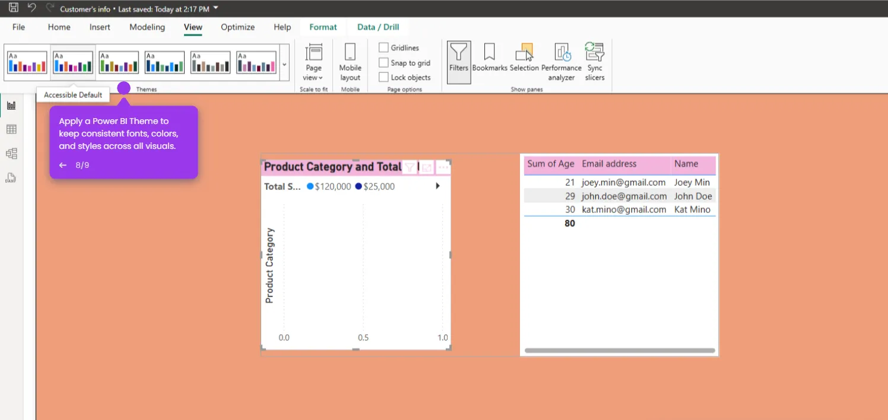Viewport: 888px width, 420px height.
Task: Click the Save icon in title bar
Action: click(13, 8)
